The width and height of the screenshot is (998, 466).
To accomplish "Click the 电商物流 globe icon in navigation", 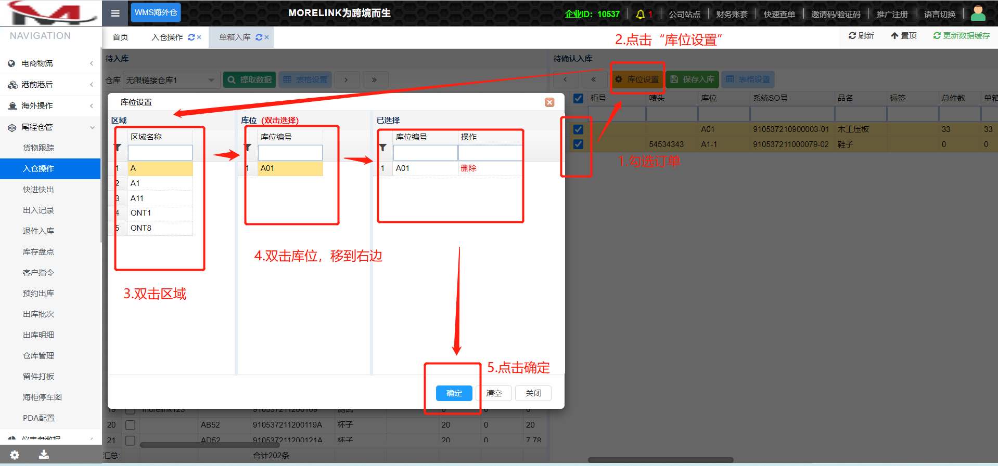I will 11,63.
